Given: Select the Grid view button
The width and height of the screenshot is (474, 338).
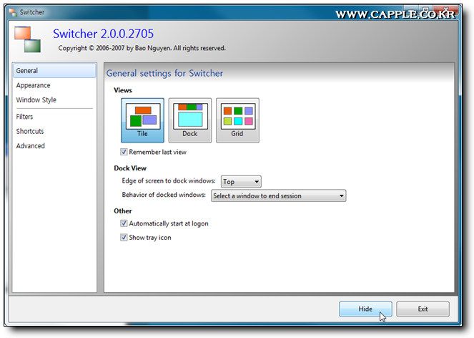Looking at the screenshot, I should (x=237, y=120).
